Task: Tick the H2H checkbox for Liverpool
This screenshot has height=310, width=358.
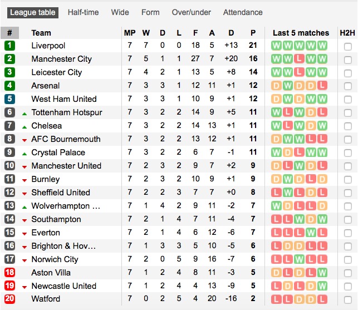Action: 348,47
